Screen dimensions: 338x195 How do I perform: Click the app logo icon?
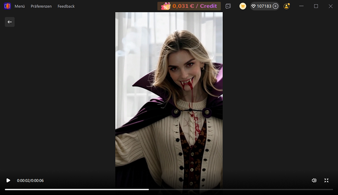coord(7,6)
